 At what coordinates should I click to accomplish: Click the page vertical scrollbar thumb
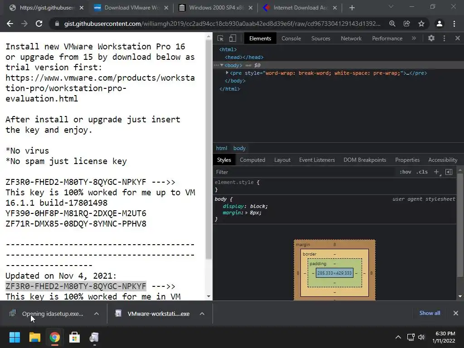(x=208, y=150)
